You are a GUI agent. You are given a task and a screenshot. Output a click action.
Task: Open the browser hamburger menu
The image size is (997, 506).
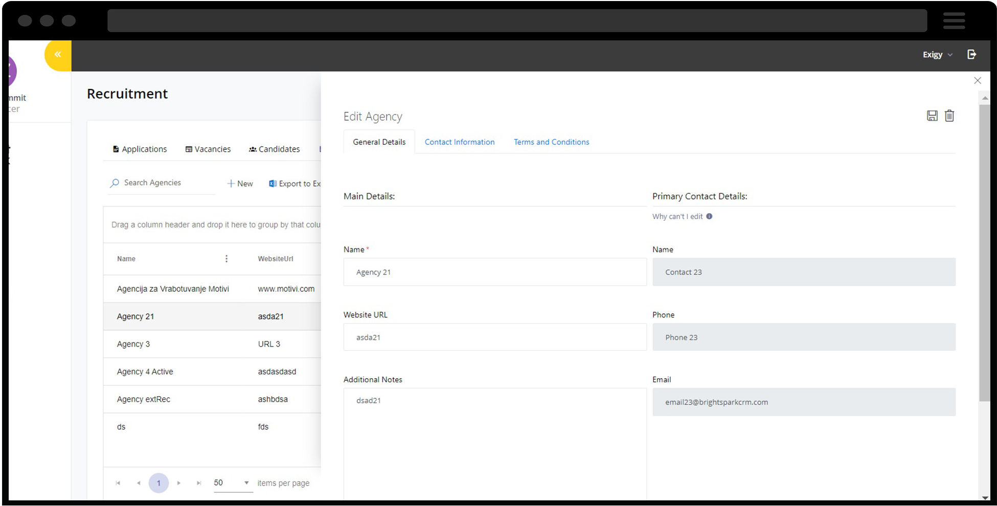(x=954, y=21)
